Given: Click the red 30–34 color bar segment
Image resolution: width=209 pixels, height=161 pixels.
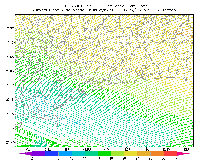Looking at the screenshot, I should click(170, 153).
